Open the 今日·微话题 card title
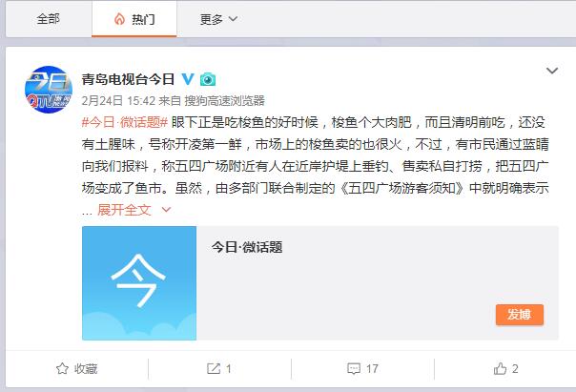 tap(247, 247)
